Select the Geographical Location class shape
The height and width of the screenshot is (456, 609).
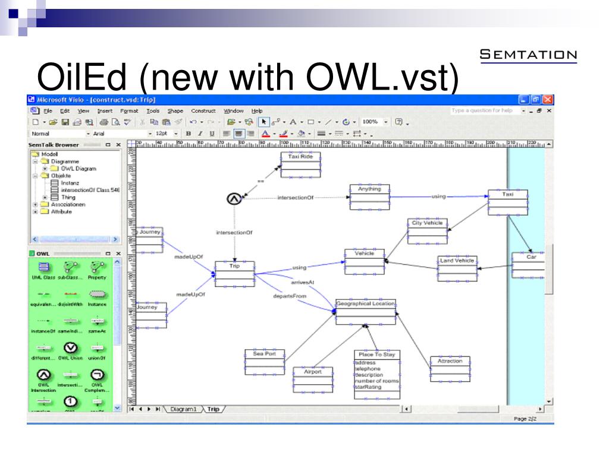click(x=366, y=312)
